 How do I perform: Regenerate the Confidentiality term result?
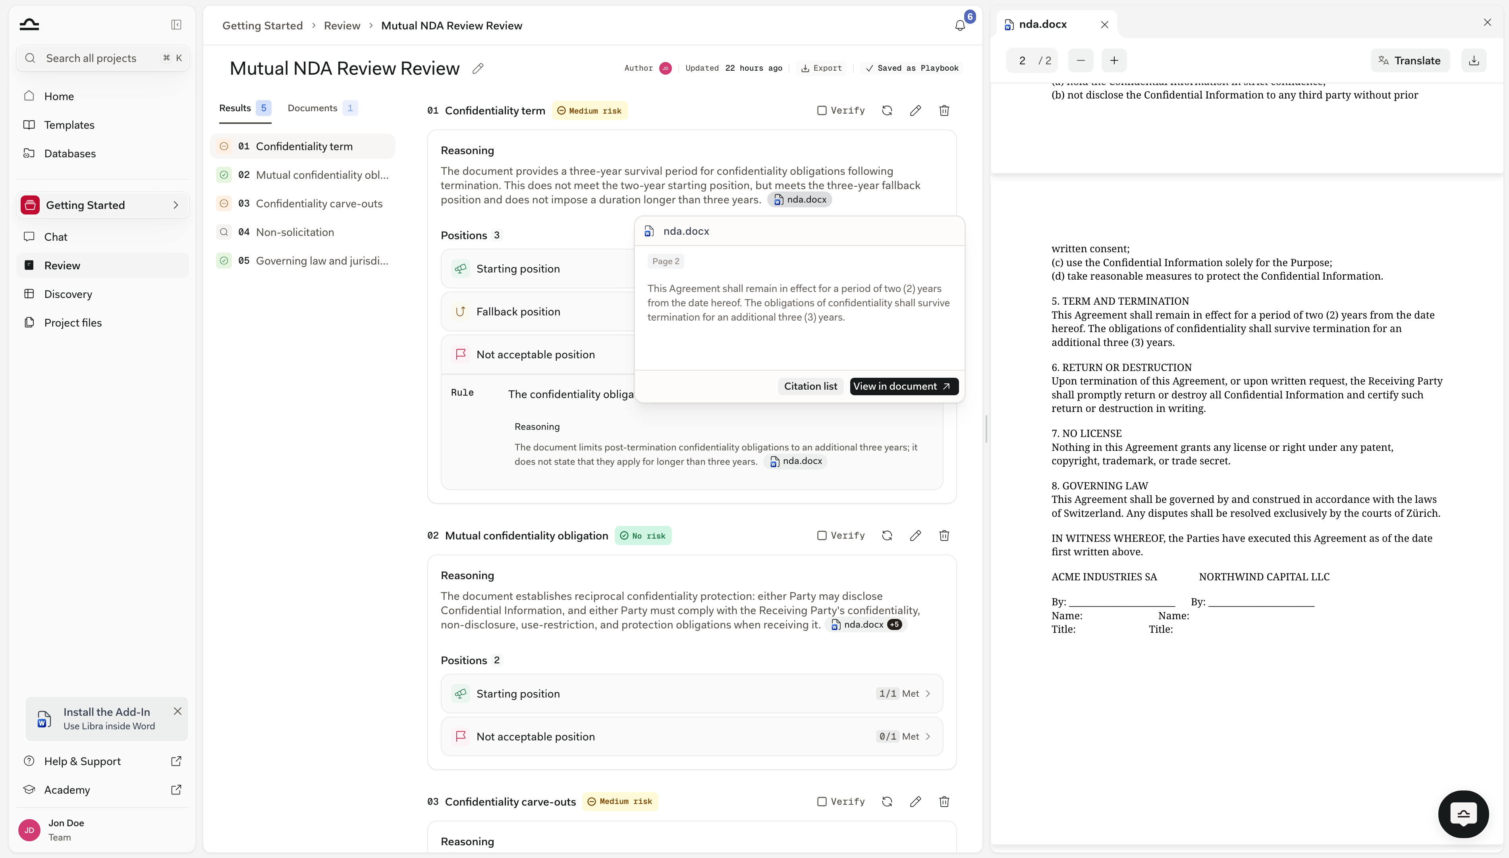(x=887, y=111)
